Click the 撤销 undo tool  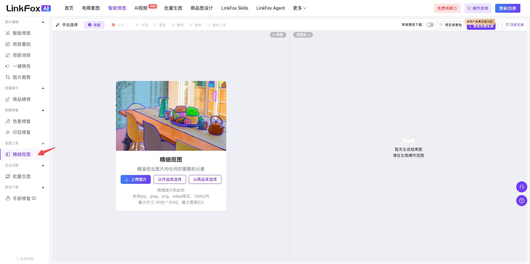click(177, 25)
